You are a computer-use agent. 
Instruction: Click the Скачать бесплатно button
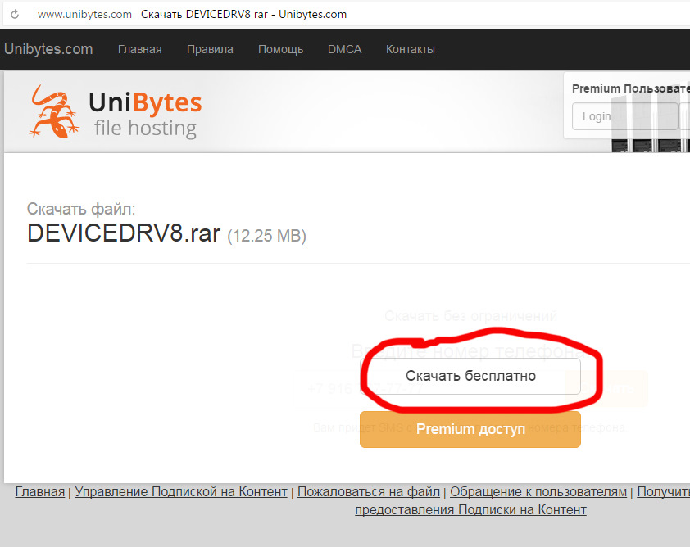tap(470, 376)
